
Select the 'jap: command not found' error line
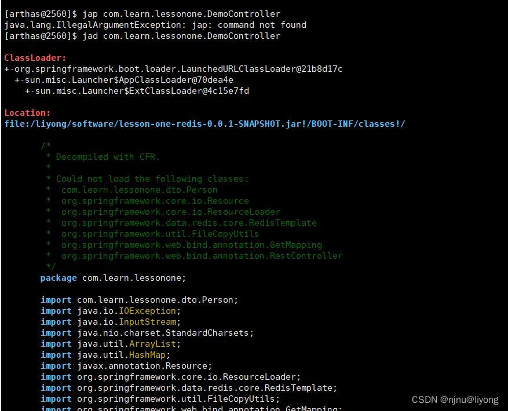click(155, 25)
